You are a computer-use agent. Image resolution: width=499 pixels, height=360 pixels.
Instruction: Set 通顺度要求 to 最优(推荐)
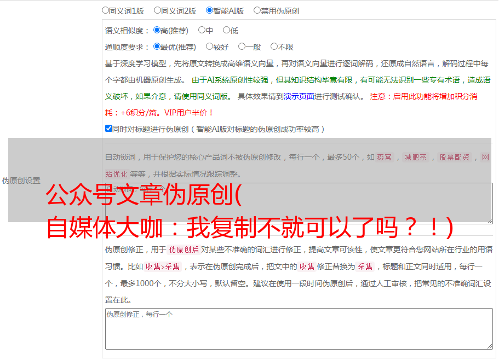[x=157, y=47]
